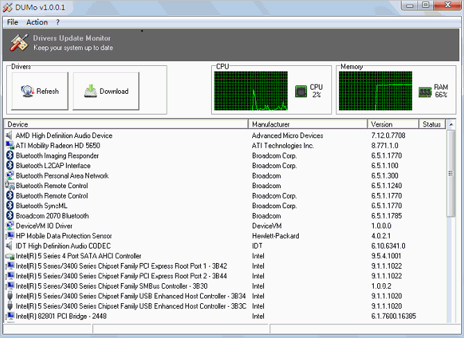This screenshot has width=464, height=338.
Task: Click the CPU usage graph
Action: (251, 91)
